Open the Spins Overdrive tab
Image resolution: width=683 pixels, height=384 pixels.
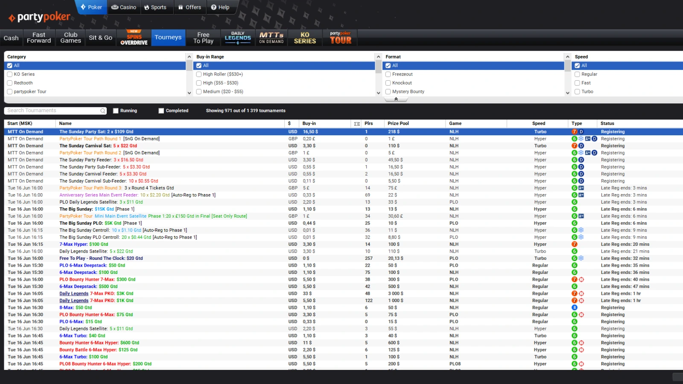134,38
